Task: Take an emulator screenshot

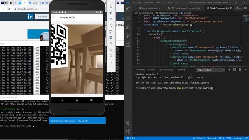Action: click(111, 37)
